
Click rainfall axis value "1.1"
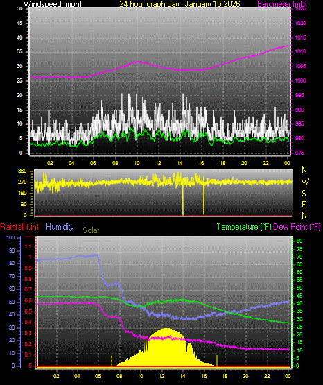pyautogui.click(x=28, y=246)
